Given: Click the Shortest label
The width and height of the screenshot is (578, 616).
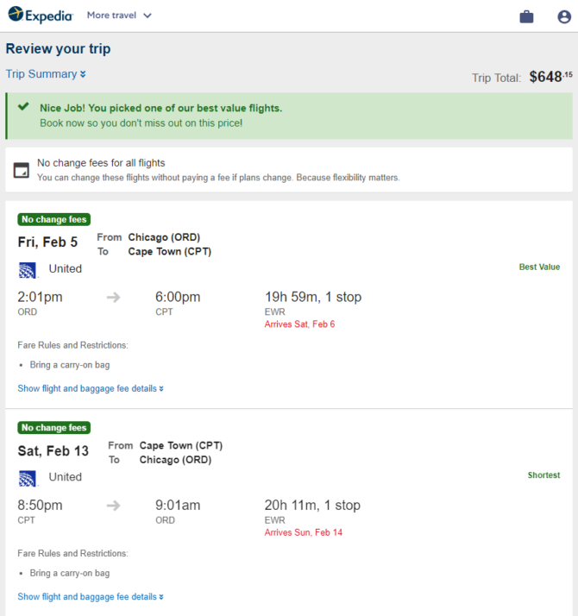Looking at the screenshot, I should coord(543,475).
